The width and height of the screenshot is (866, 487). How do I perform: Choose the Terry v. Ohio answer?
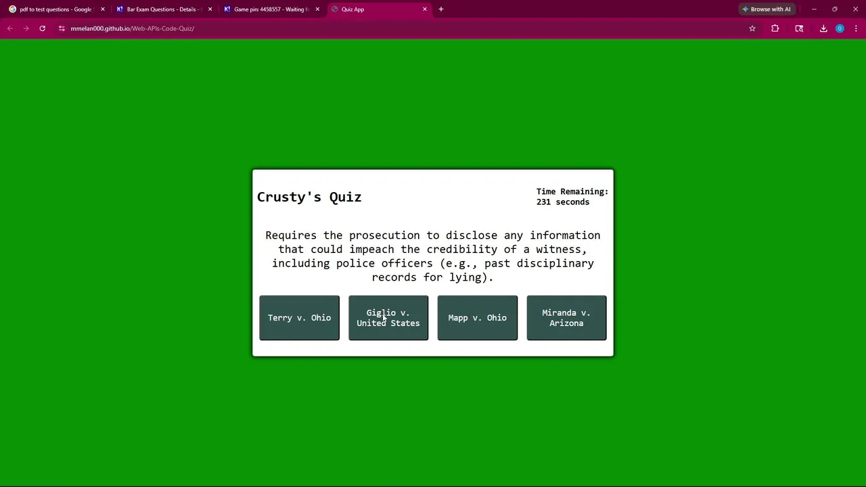[299, 318]
